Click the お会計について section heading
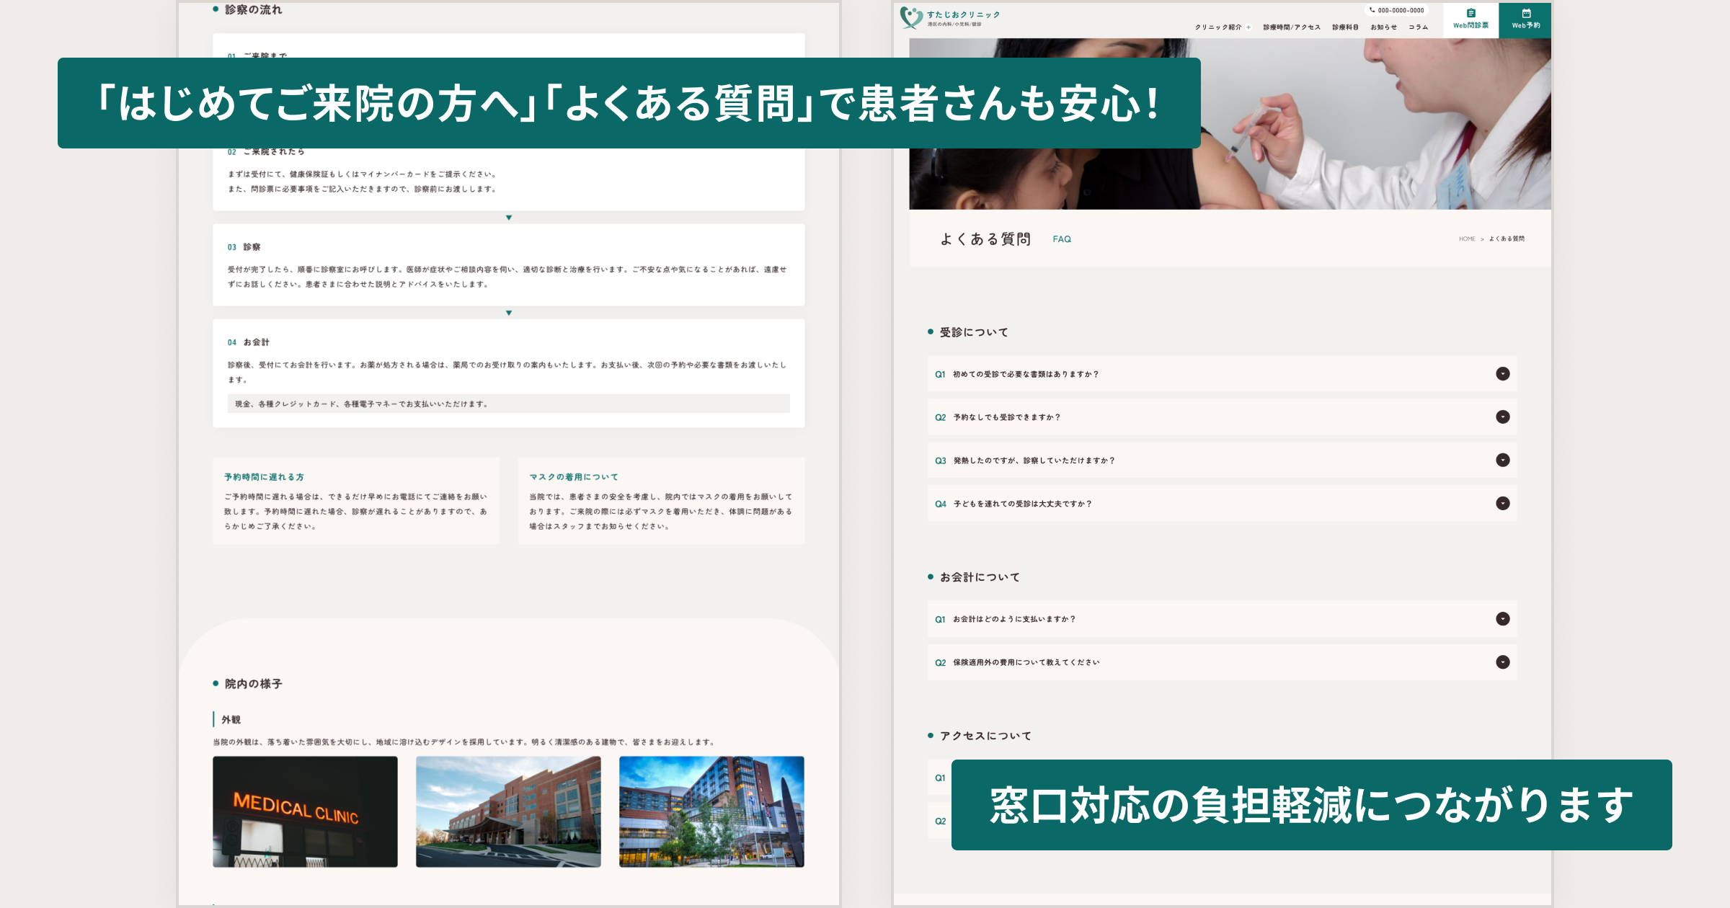 (979, 577)
